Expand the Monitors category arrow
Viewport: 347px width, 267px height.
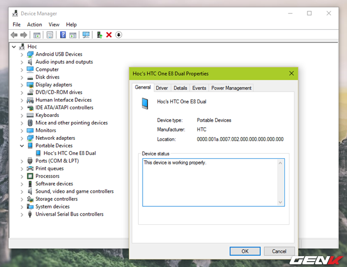(x=22, y=131)
